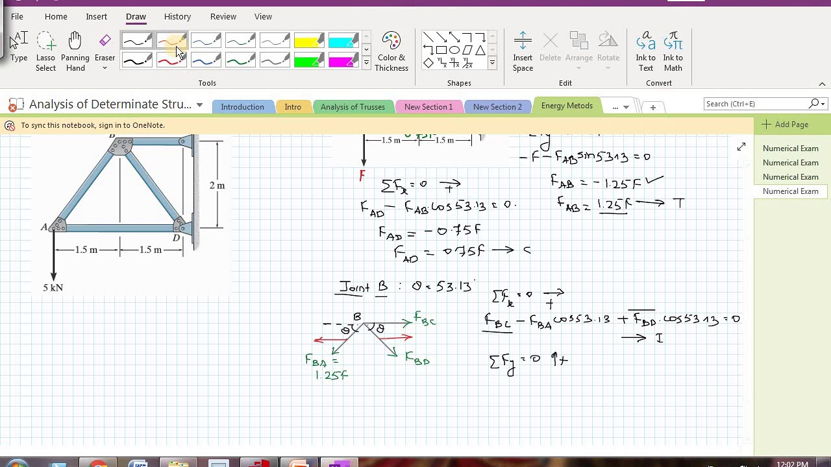Image resolution: width=831 pixels, height=467 pixels.
Task: Switch to the Insert ribbon tab
Action: coord(97,16)
